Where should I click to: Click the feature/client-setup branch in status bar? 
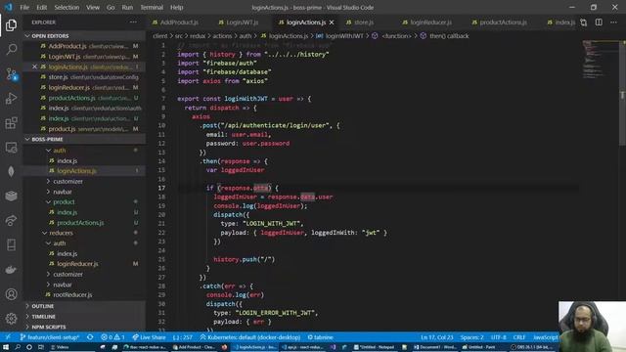(x=50, y=337)
